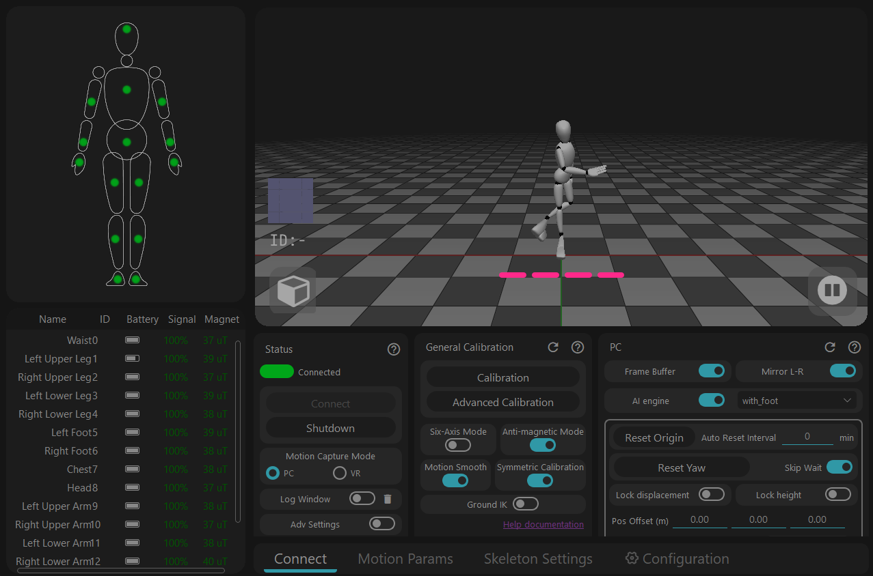
Task: Click the Auto Reset Interval field
Action: point(807,437)
